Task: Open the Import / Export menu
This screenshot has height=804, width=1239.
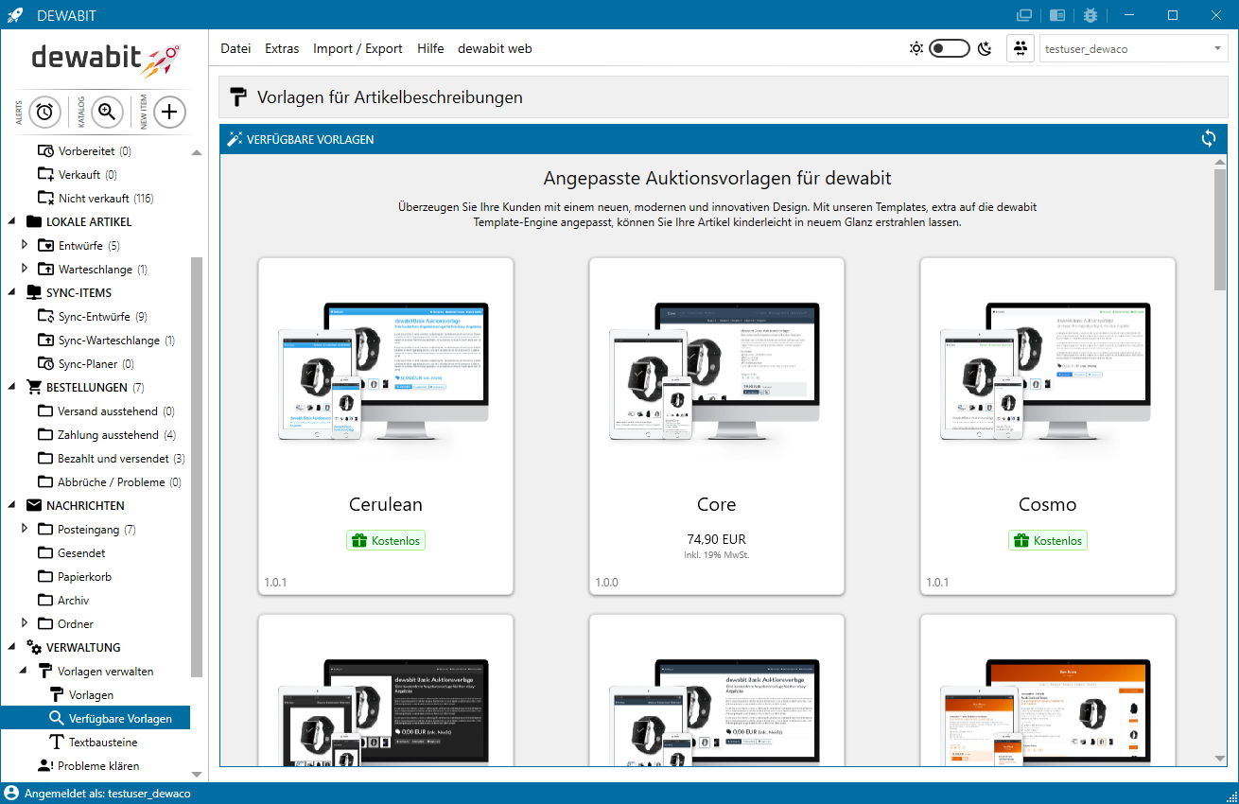Action: pyautogui.click(x=358, y=49)
